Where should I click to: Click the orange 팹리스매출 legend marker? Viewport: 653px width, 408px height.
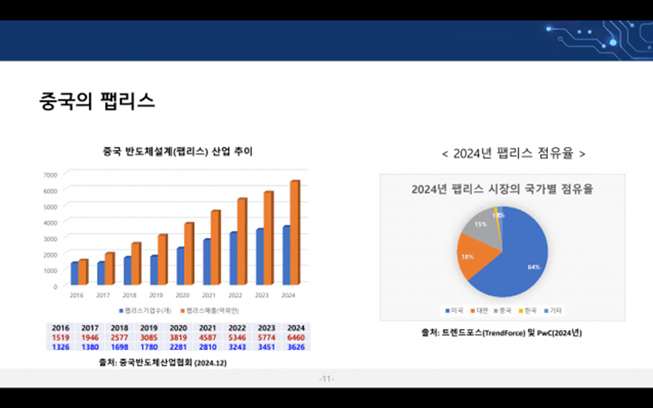coord(182,310)
